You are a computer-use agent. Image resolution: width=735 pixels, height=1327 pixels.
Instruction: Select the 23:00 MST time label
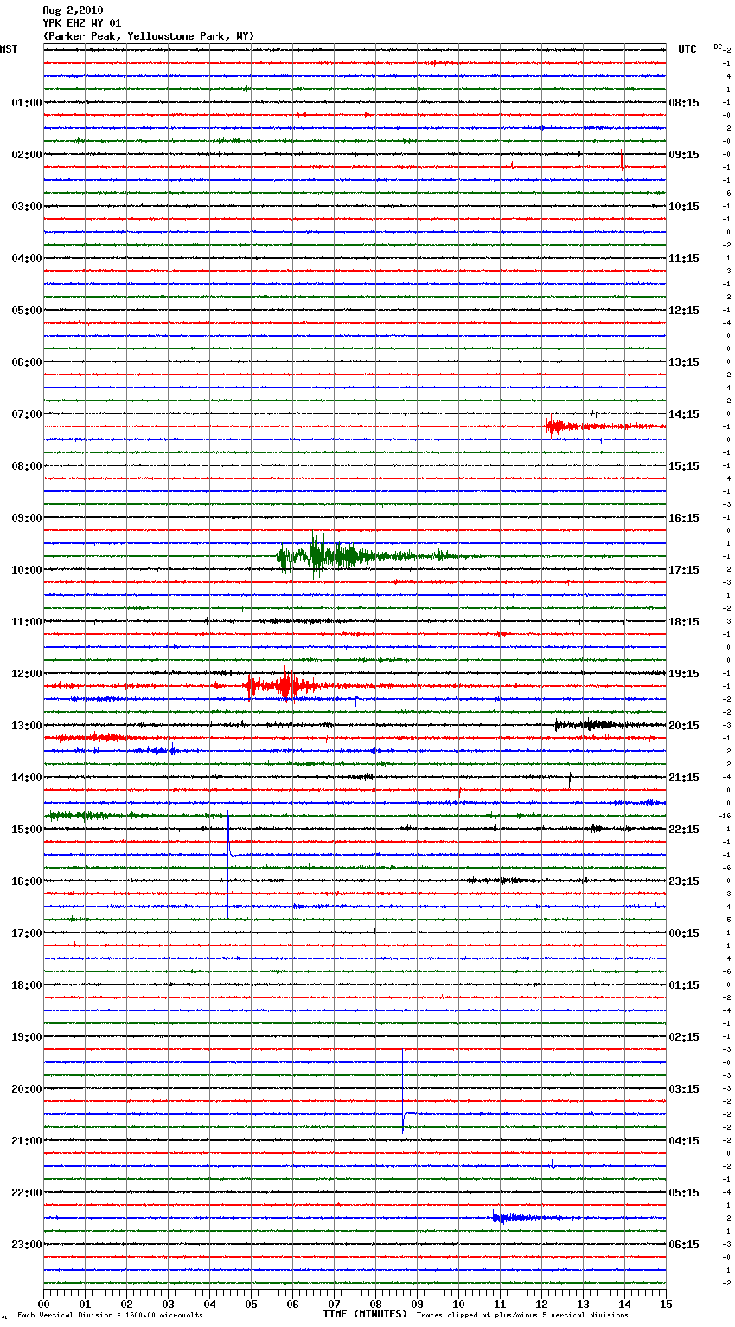[27, 1245]
